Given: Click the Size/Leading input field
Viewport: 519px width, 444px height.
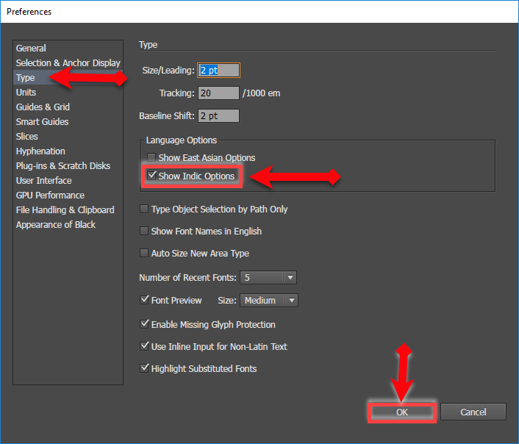Looking at the screenshot, I should point(219,71).
